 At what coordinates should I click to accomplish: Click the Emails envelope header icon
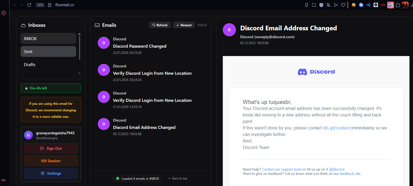point(97,25)
